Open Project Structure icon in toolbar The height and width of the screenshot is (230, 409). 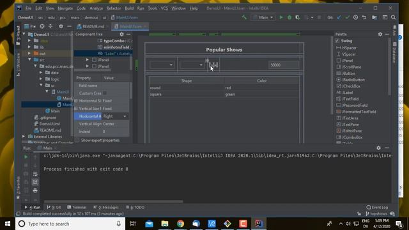coord(374,17)
